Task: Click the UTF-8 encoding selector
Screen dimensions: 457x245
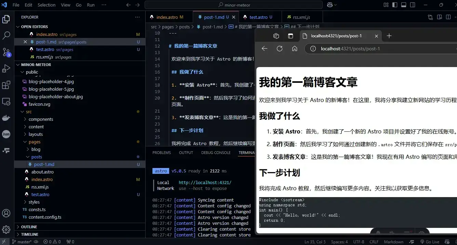Action: pos(359,242)
